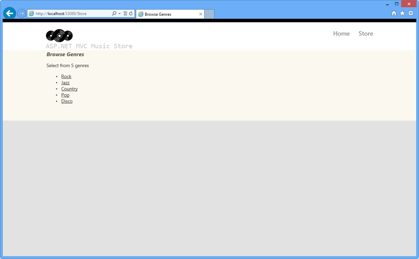Open favorites with the star icon

(x=402, y=13)
